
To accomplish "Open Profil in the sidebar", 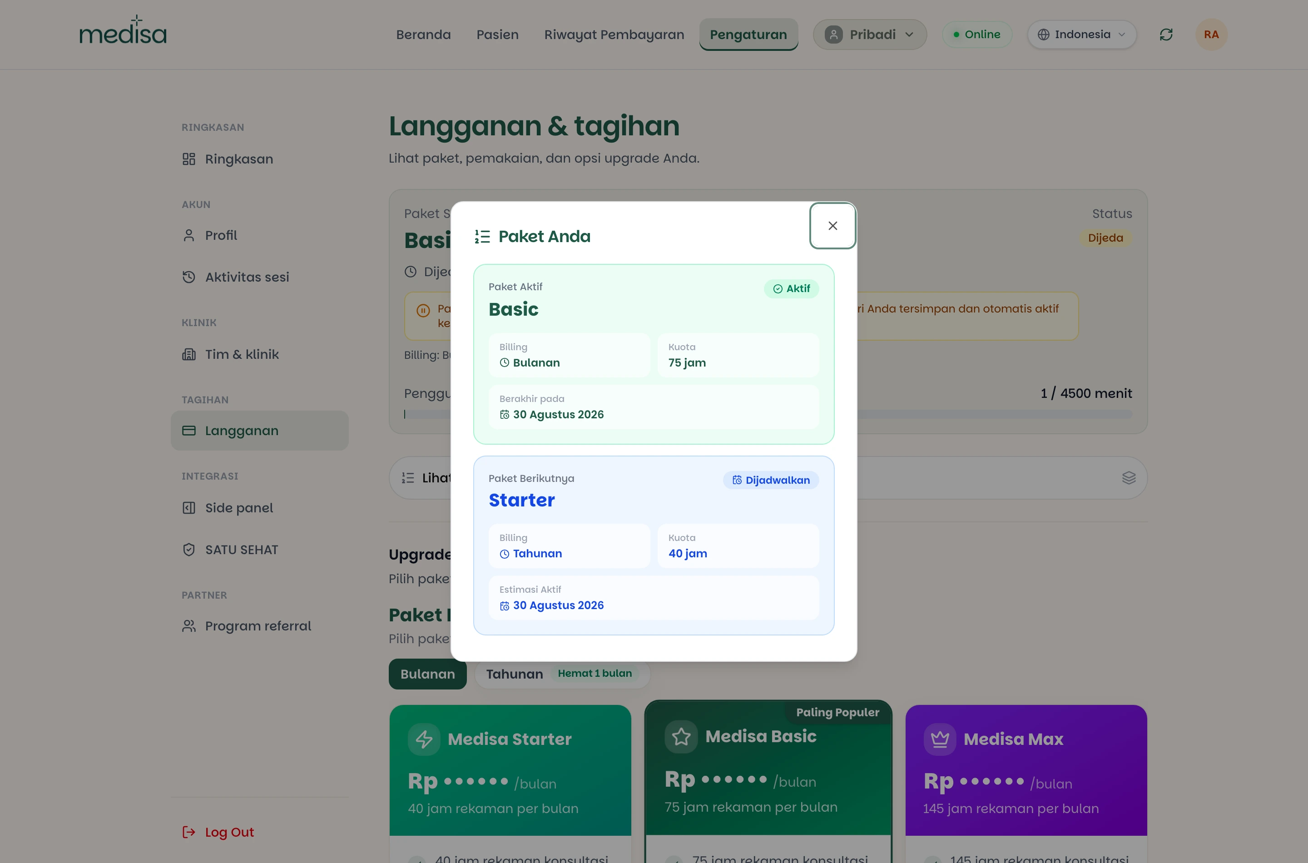I will click(259, 236).
